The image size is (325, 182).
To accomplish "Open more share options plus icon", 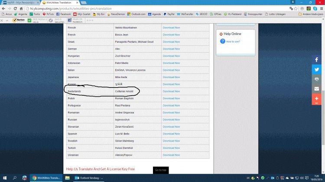I will [x=316, y=99].
